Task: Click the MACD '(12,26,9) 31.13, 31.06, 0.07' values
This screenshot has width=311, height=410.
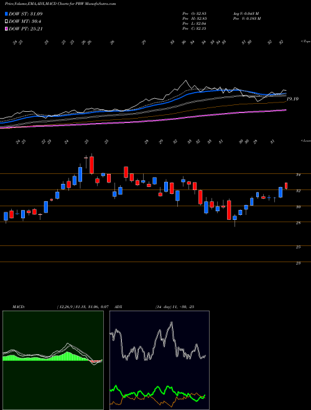Action: click(x=83, y=307)
